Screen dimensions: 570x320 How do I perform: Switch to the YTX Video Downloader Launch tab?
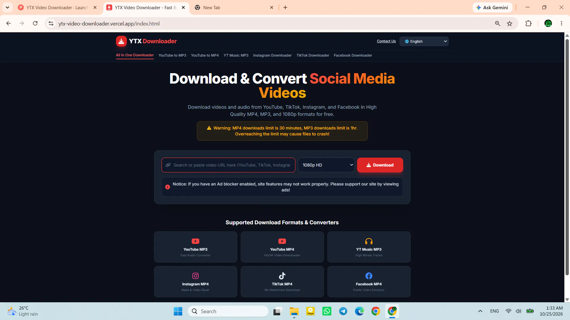[58, 7]
